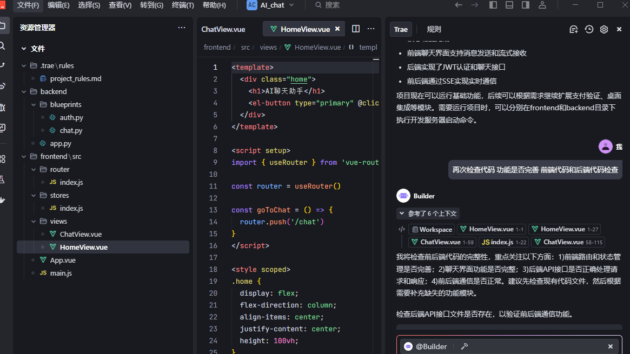Screen dimensions: 630x354
Task: Click frontend in the breadcrumb
Action: click(x=217, y=48)
